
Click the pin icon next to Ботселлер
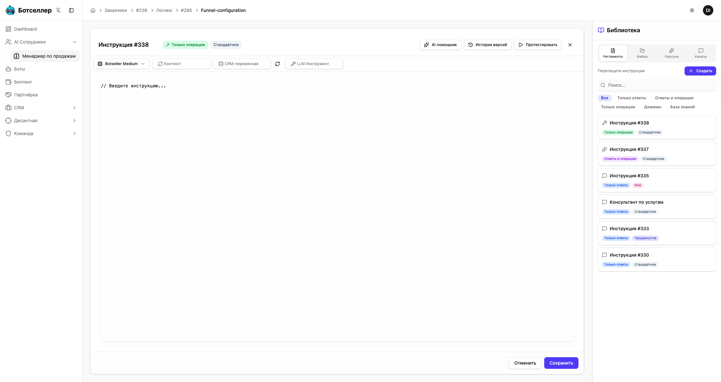coord(58,10)
